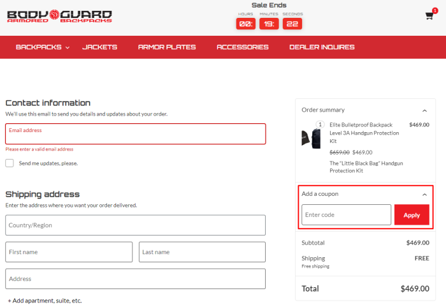Select the First name field

69,252
